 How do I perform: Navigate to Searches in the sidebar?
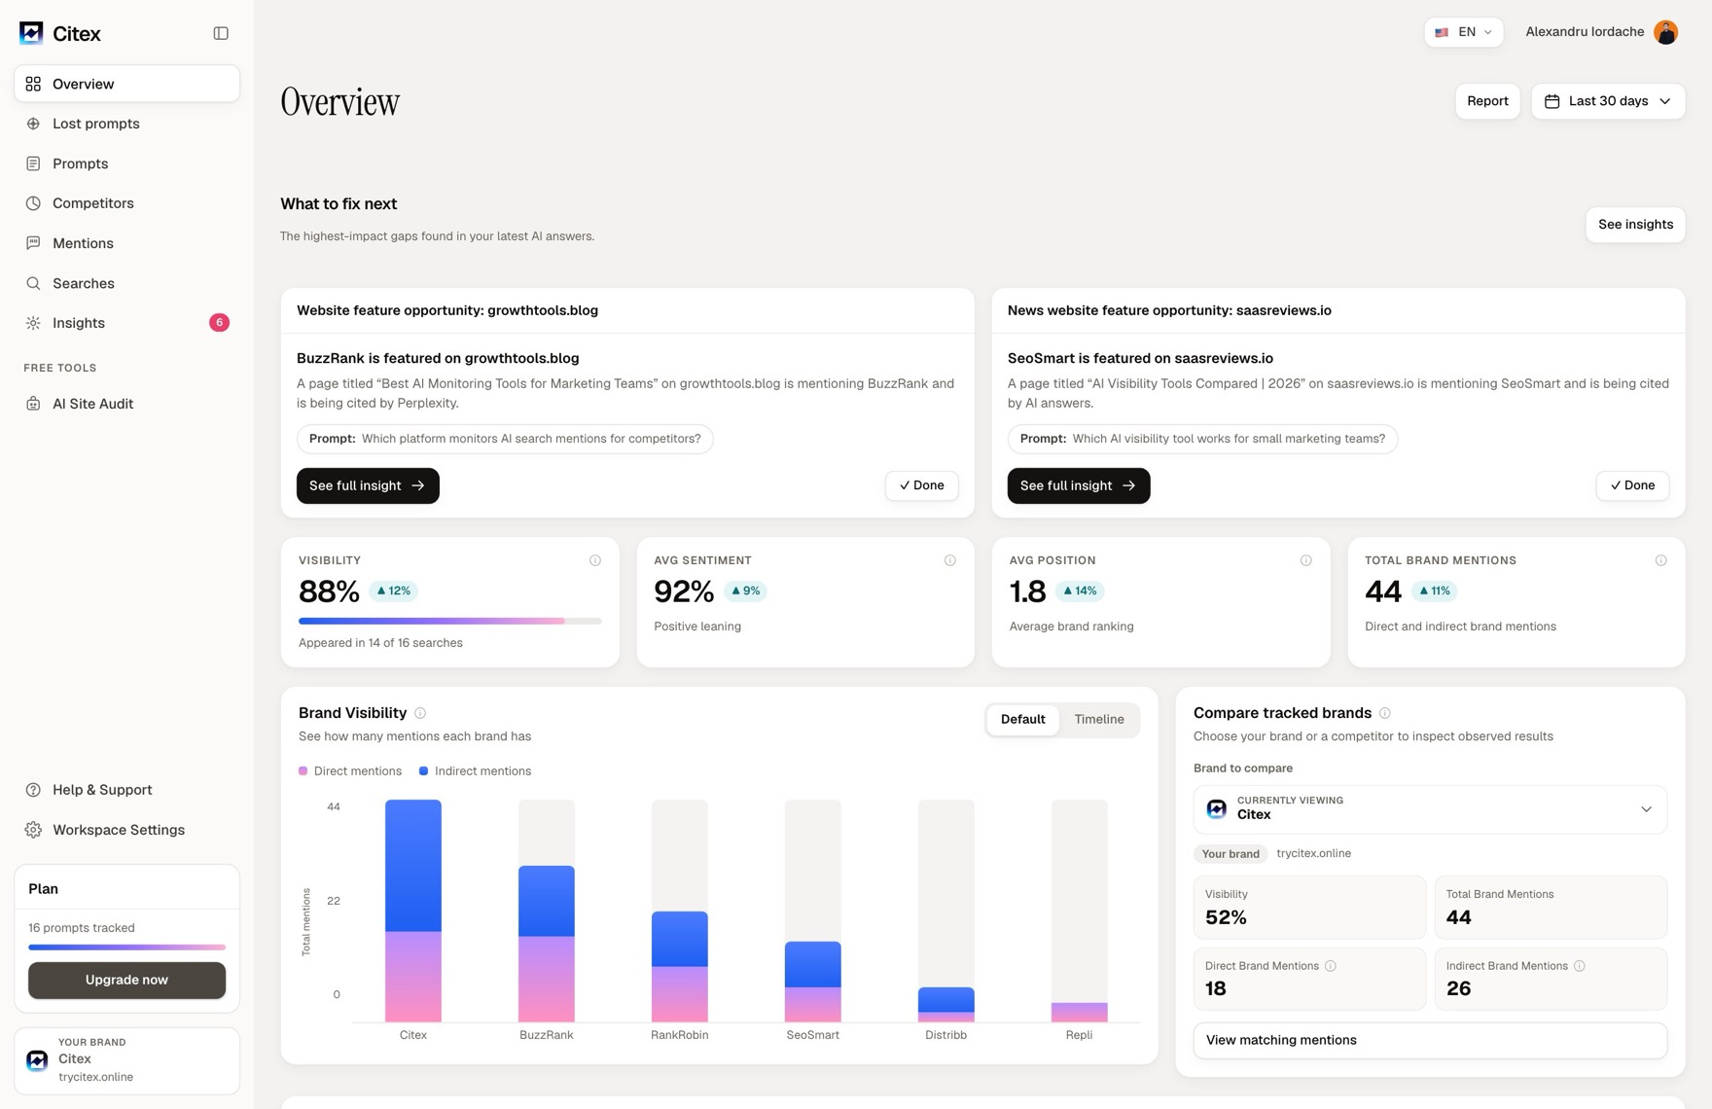[x=126, y=283]
